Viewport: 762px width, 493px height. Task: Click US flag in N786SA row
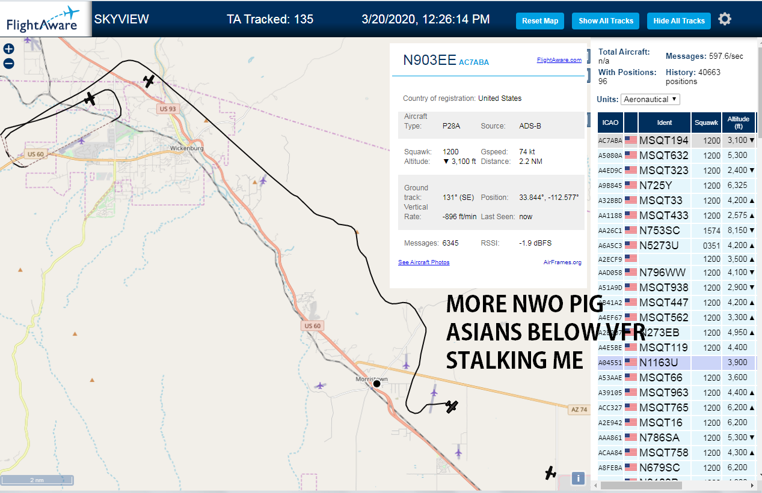(631, 438)
